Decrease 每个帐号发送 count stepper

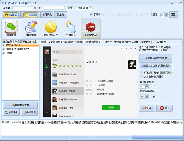coord(147,87)
